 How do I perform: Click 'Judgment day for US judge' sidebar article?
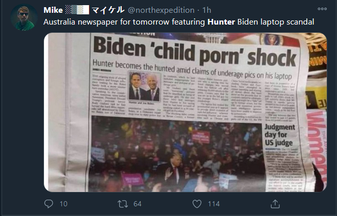[x=280, y=135]
